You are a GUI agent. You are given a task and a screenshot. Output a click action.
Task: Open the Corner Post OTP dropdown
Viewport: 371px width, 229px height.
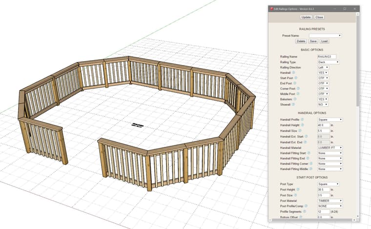tap(323, 89)
